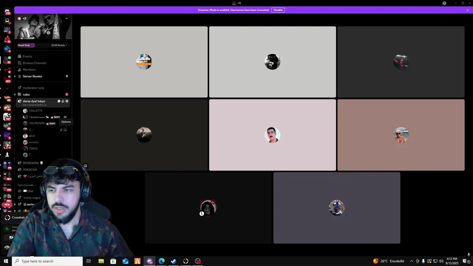473x266 pixels.
Task: Dismiss the Streamer Mode banner
Action: click(467, 10)
